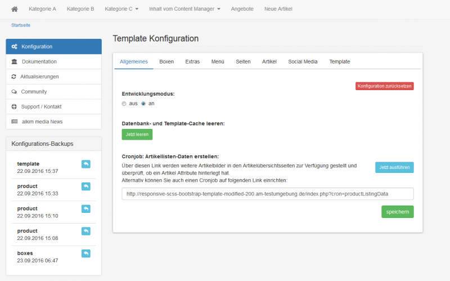
Task: Expand the Kategorie C dropdown
Action: coord(121,9)
